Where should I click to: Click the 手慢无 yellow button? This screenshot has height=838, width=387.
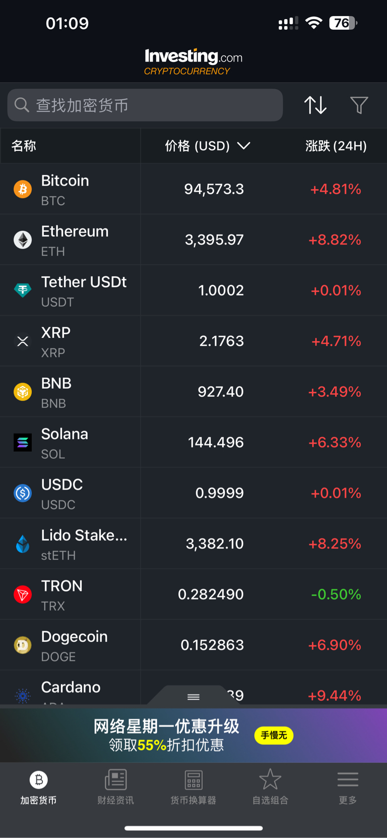pyautogui.click(x=274, y=736)
